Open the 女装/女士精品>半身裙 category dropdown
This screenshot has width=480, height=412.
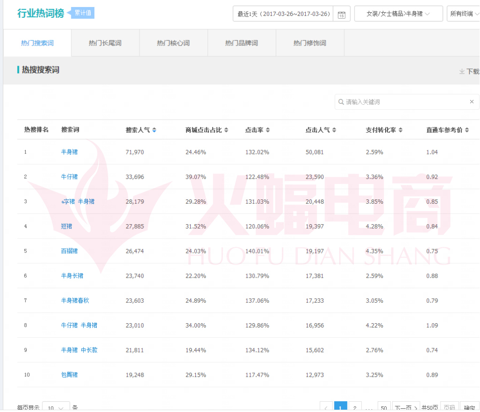click(398, 14)
